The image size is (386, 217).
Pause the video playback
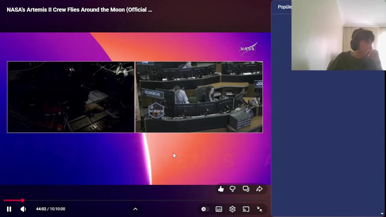point(9,209)
